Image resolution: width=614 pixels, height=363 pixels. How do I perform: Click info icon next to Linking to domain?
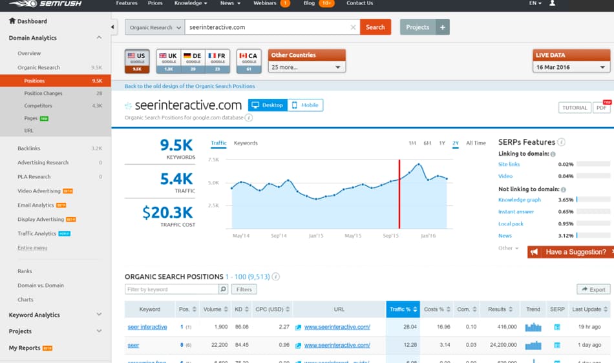553,154
